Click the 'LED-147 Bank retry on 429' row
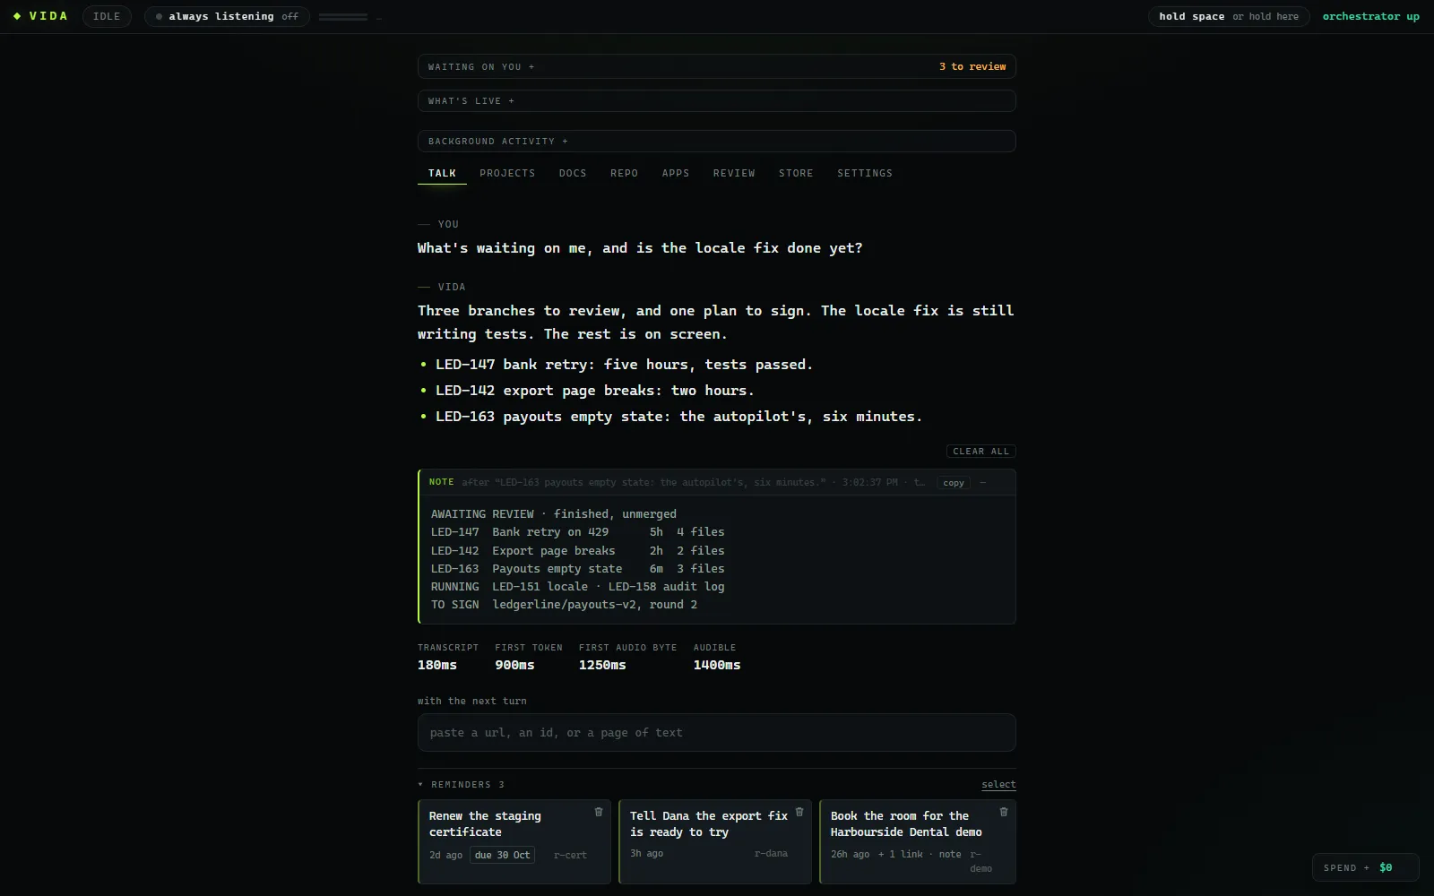 pos(577,532)
